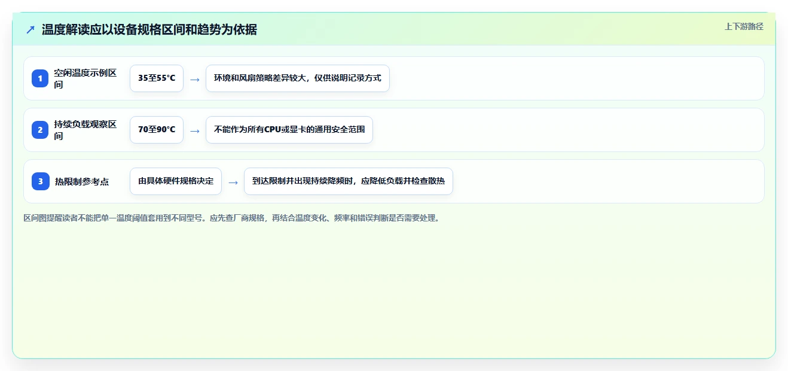
Task: Click the number 1 step badge
Action: (x=40, y=78)
